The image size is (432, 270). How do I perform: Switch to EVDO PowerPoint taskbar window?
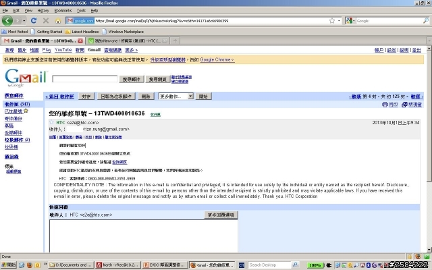click(x=165, y=265)
